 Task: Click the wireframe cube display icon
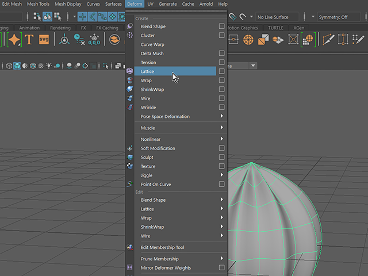tap(9, 66)
